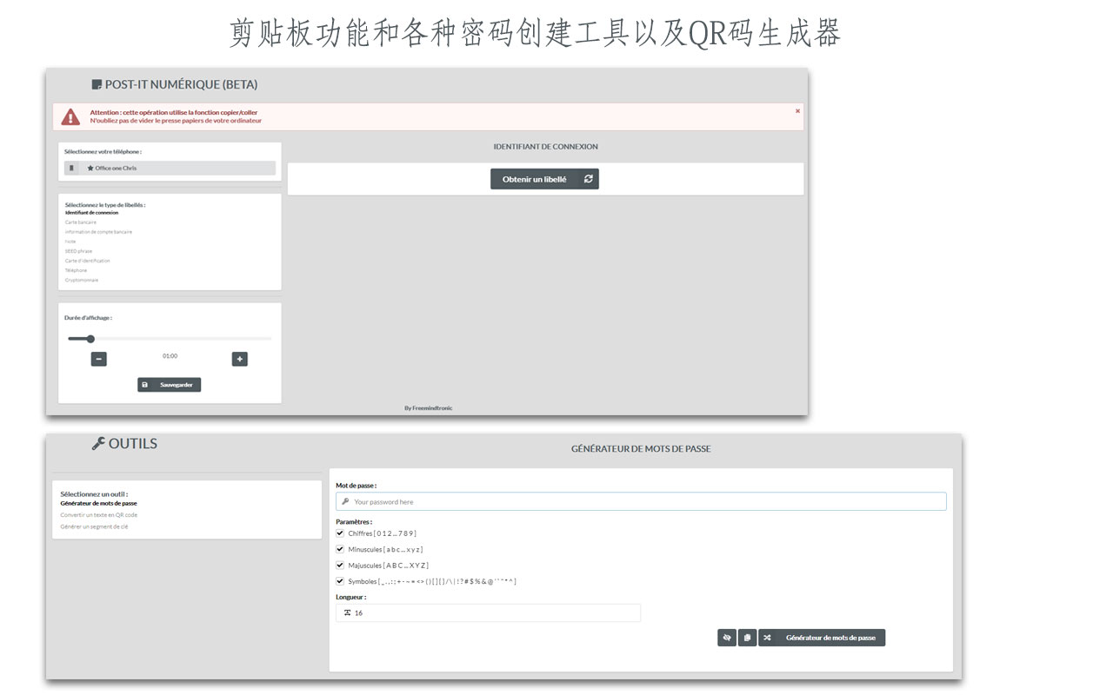The width and height of the screenshot is (1113, 695).
Task: Uncheck the Majuscules option
Action: 340,565
